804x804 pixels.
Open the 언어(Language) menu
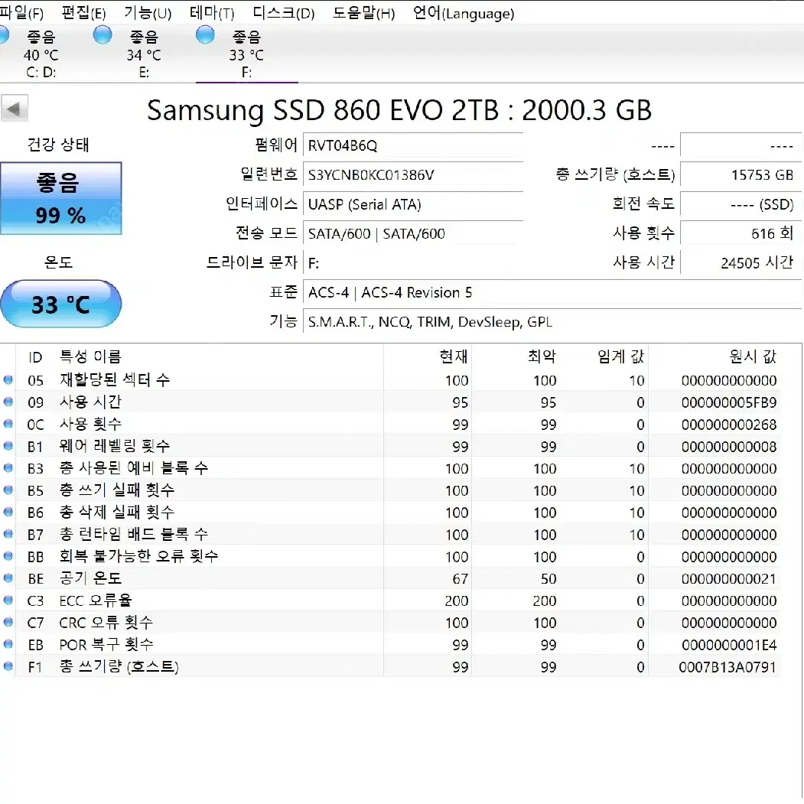click(x=464, y=12)
